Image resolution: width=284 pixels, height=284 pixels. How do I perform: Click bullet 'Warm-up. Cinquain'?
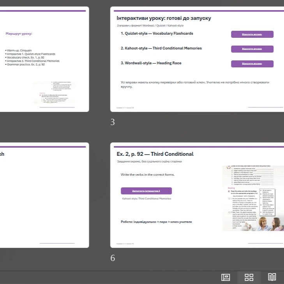[x=18, y=50]
